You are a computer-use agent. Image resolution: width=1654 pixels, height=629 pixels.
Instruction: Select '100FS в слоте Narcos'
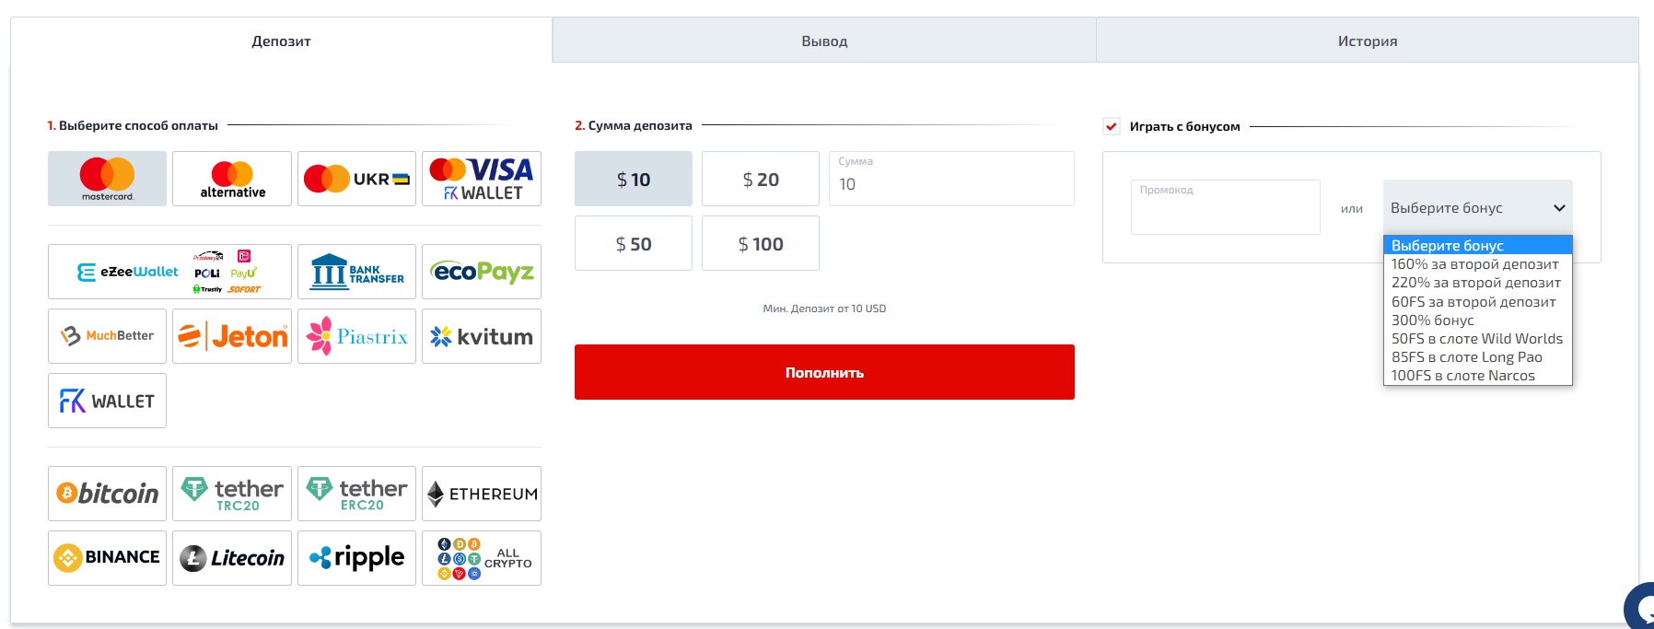[1477, 376]
